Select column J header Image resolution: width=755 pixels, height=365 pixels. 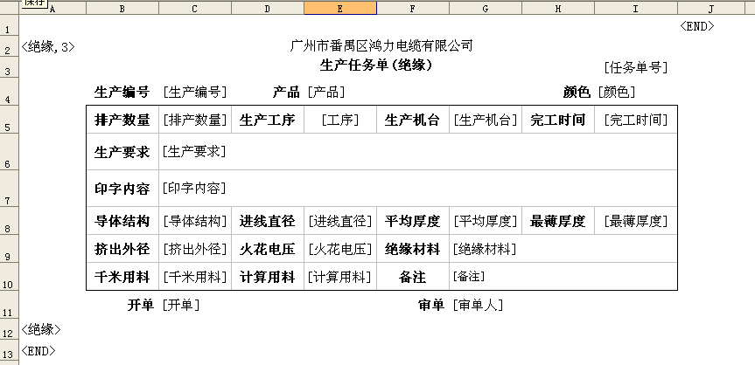(711, 8)
